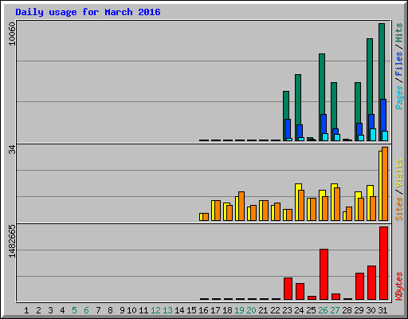Select the blue files bar for day 23
The height and width of the screenshot is (319, 408).
288,128
